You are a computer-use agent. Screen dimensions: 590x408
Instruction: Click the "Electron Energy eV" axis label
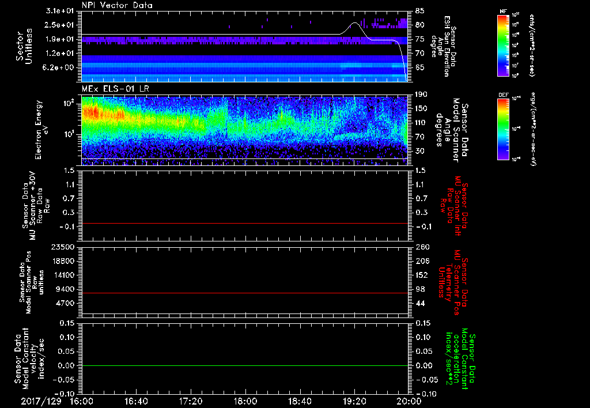(x=43, y=130)
